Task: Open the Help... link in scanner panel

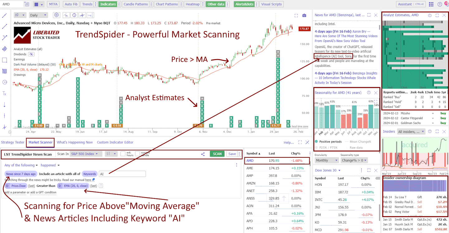Action: tap(289, 142)
